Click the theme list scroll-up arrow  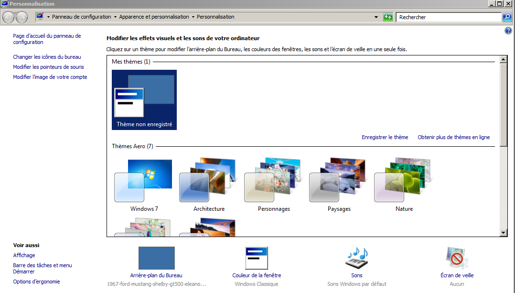(503, 59)
